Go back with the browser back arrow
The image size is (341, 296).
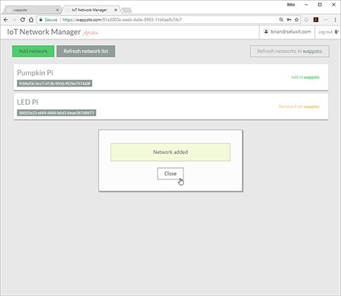click(6, 20)
